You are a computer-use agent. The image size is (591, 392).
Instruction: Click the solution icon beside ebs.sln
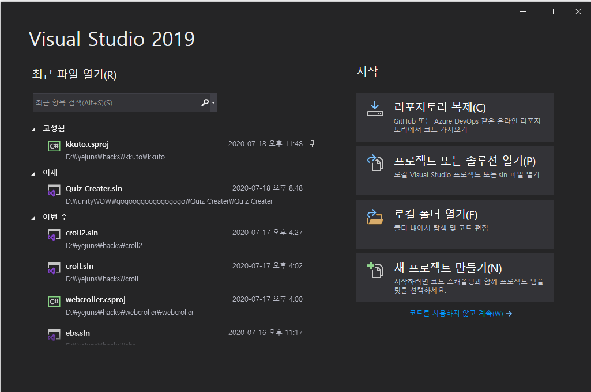(x=54, y=335)
